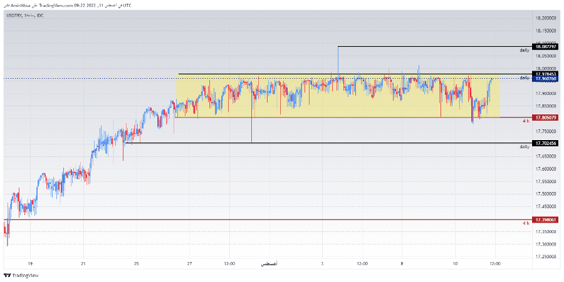The width and height of the screenshot is (564, 282).
Task: Select the 17.702456 black price tag
Action: click(546, 143)
